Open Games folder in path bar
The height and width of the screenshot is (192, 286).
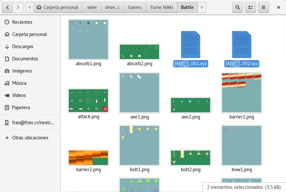[x=135, y=7]
